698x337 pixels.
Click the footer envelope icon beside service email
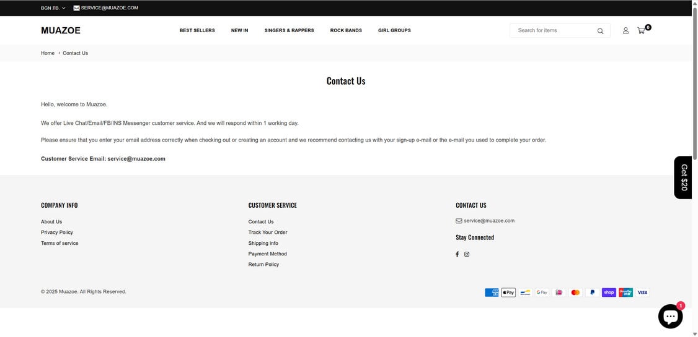click(459, 221)
